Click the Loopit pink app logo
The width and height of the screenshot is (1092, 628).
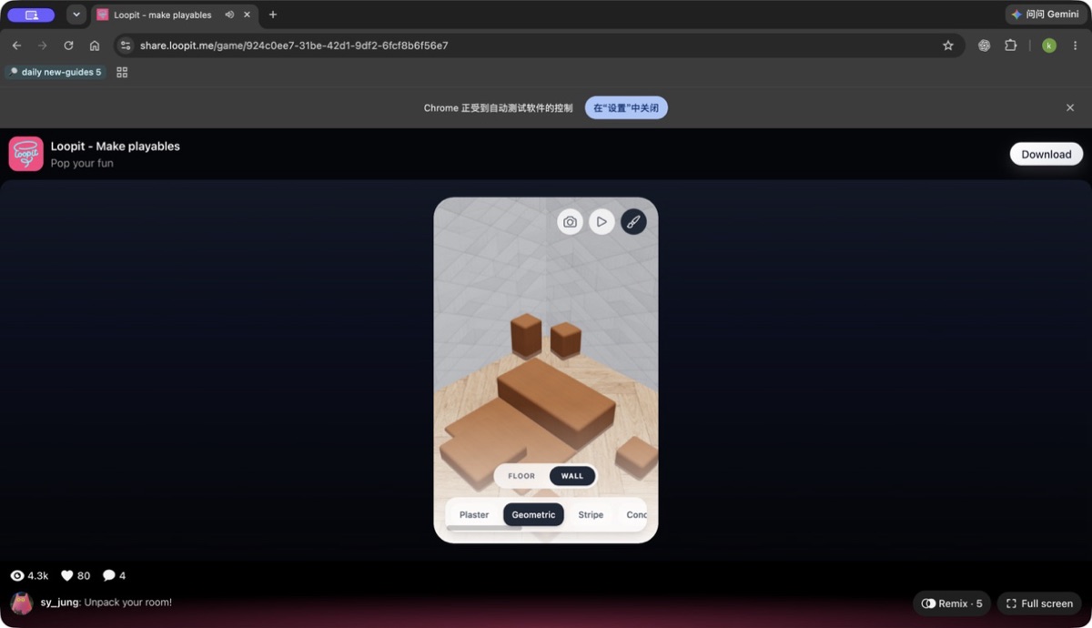click(26, 155)
